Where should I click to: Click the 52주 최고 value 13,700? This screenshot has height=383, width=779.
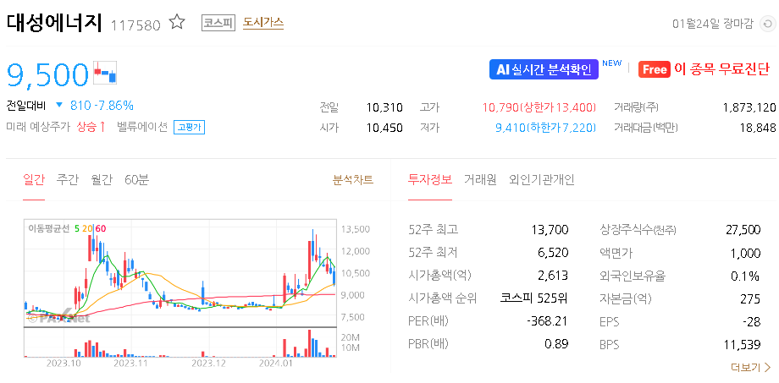(x=550, y=230)
